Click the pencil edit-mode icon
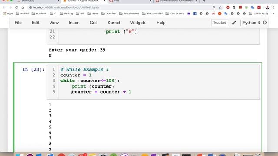 point(234,23)
